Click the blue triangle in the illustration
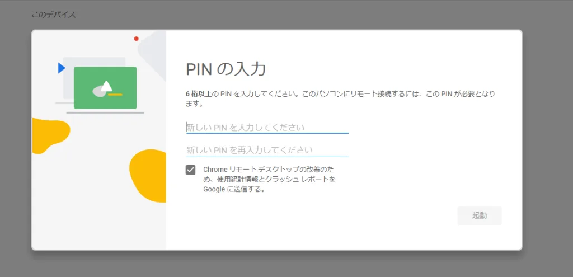 click(x=61, y=68)
